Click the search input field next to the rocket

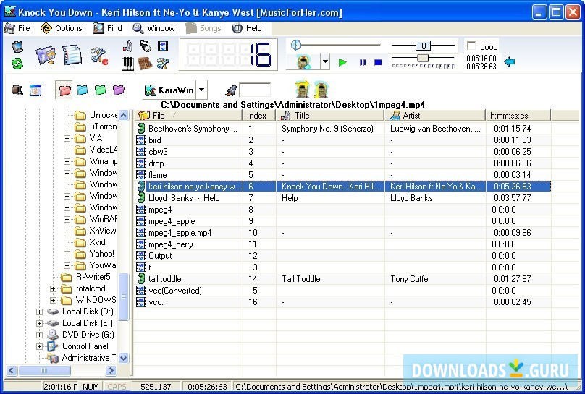[x=255, y=90]
